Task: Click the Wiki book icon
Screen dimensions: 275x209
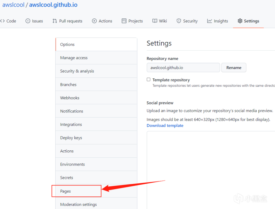Action: point(155,21)
